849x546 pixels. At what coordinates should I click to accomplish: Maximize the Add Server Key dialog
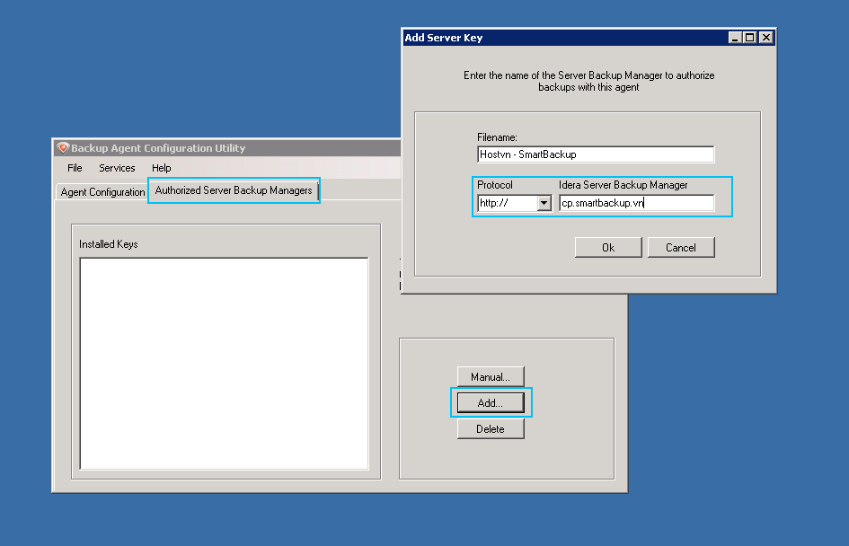pyautogui.click(x=750, y=38)
